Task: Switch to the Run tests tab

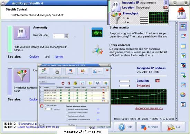Action: 42,78
